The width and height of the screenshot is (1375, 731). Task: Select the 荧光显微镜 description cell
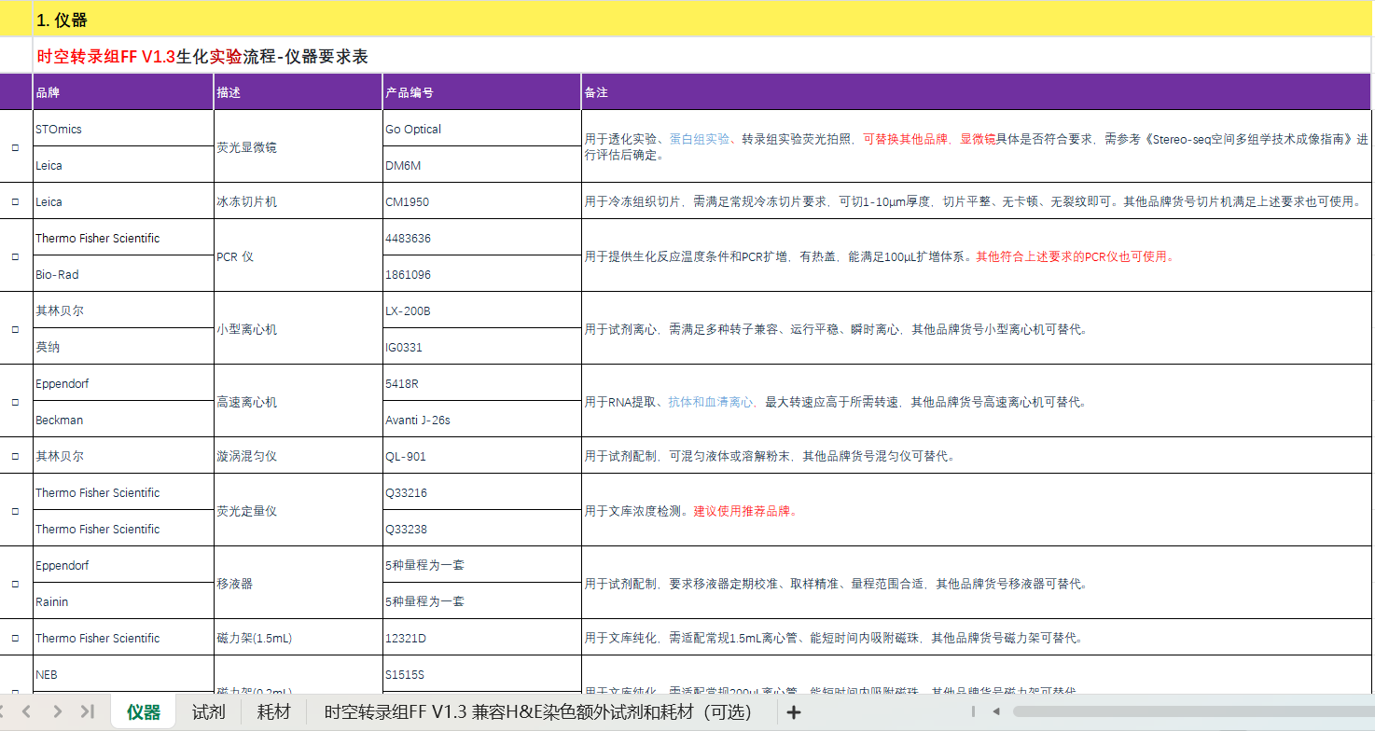coord(299,147)
